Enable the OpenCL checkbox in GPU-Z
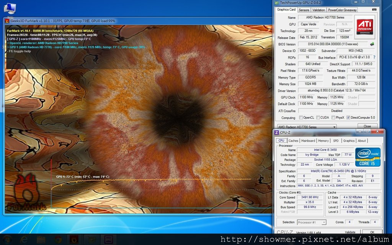Image resolution: width=392 pixels, height=245 pixels. click(x=301, y=118)
